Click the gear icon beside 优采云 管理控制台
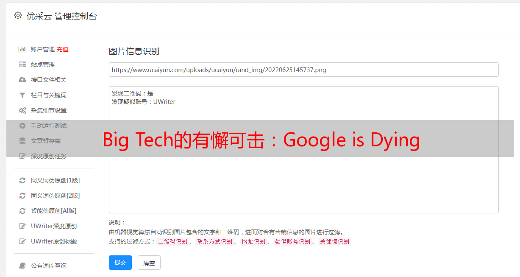This screenshot has width=520, height=277. point(18,16)
